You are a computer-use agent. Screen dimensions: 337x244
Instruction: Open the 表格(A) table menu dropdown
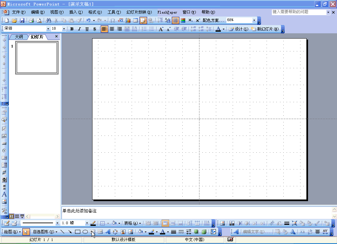[132, 223]
